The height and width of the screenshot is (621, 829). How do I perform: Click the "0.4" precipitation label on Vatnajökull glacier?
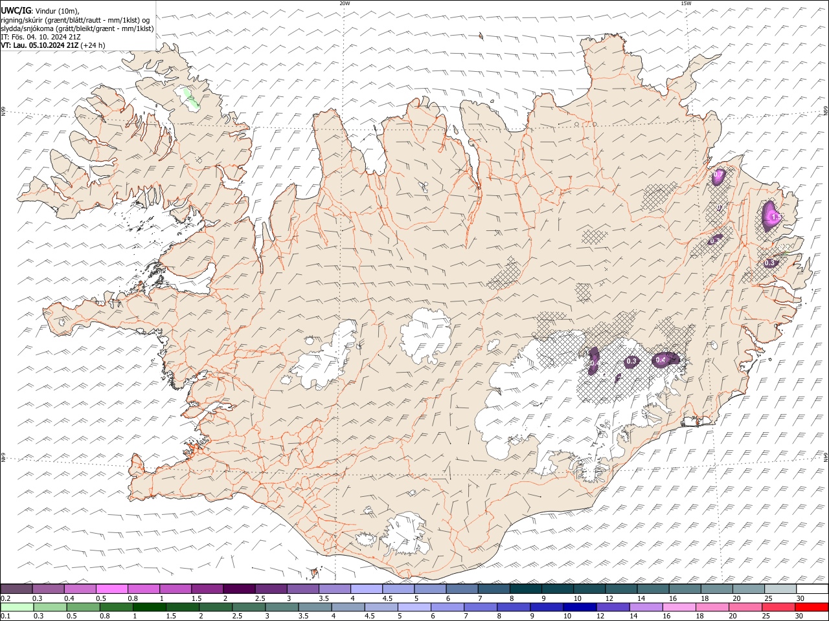(661, 360)
